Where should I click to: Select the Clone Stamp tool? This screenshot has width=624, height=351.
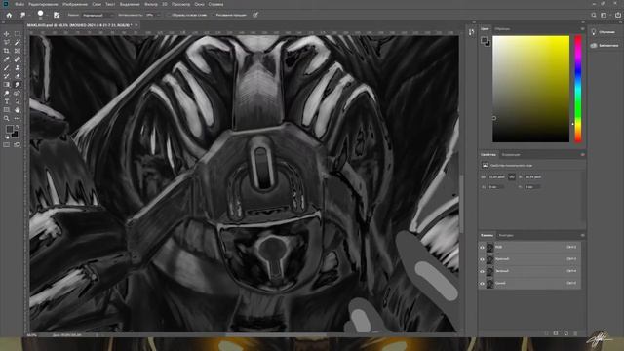tap(18, 67)
